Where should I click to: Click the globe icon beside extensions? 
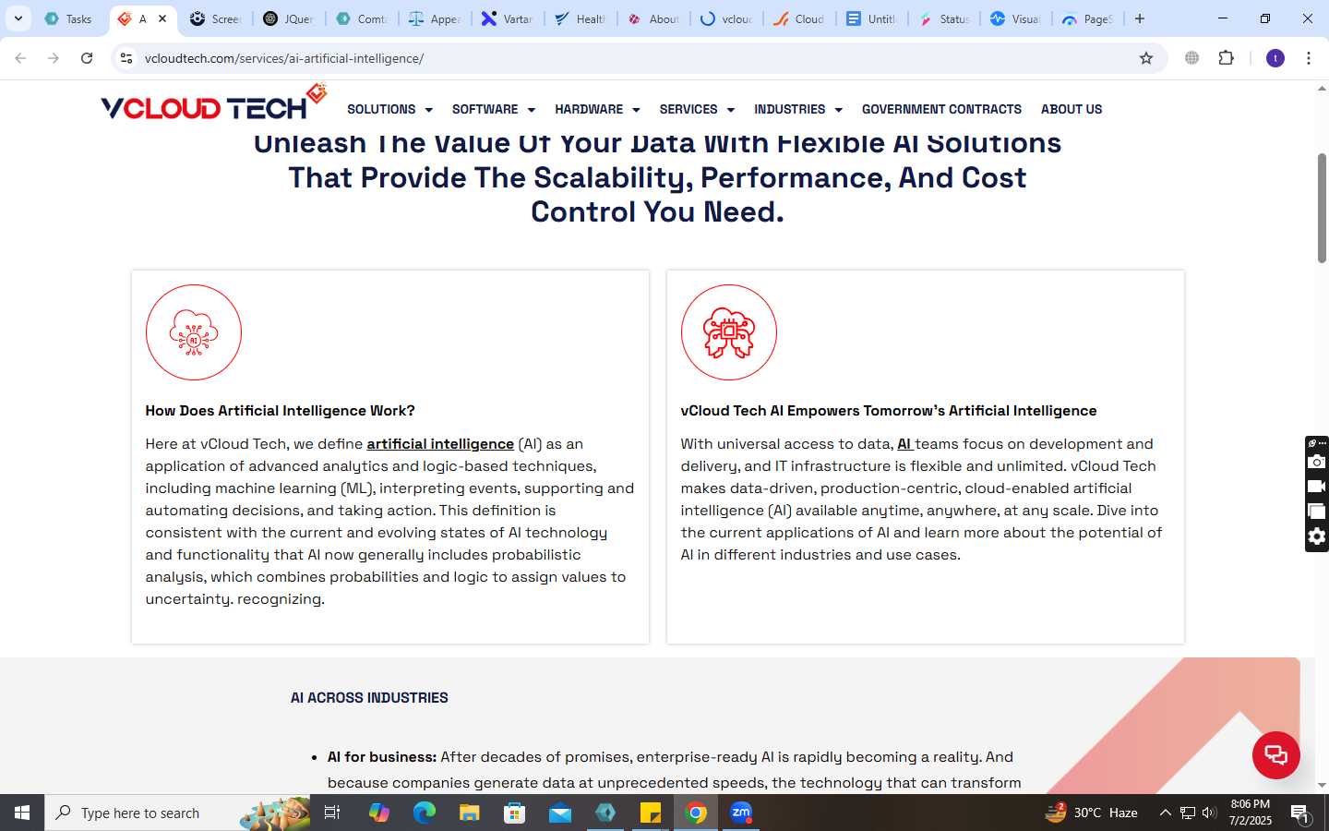(x=1192, y=58)
